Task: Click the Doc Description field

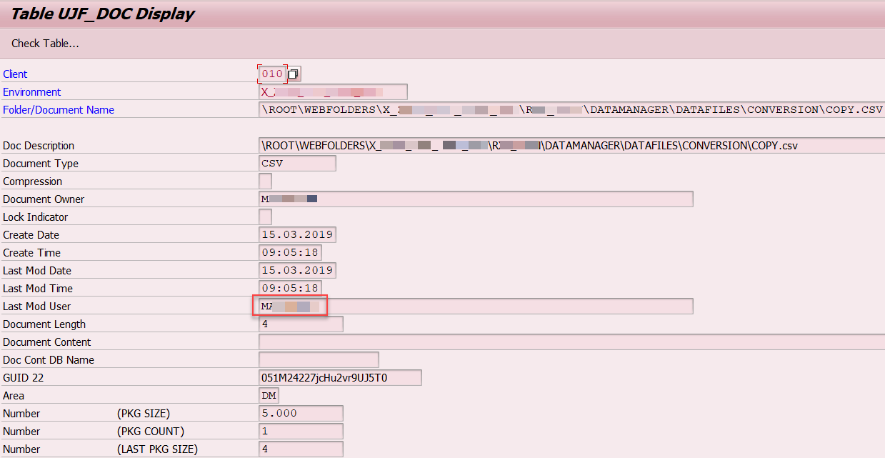Action: pyautogui.click(x=571, y=145)
